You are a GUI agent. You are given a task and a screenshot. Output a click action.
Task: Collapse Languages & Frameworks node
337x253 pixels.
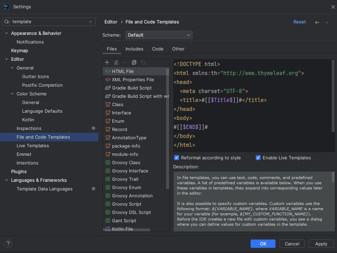tap(7, 180)
